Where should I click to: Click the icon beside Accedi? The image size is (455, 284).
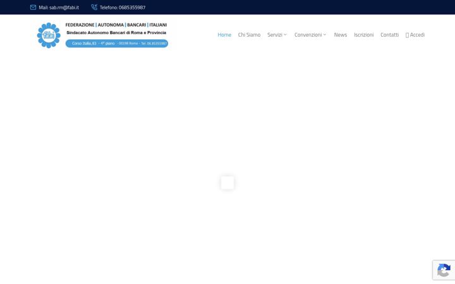(407, 35)
